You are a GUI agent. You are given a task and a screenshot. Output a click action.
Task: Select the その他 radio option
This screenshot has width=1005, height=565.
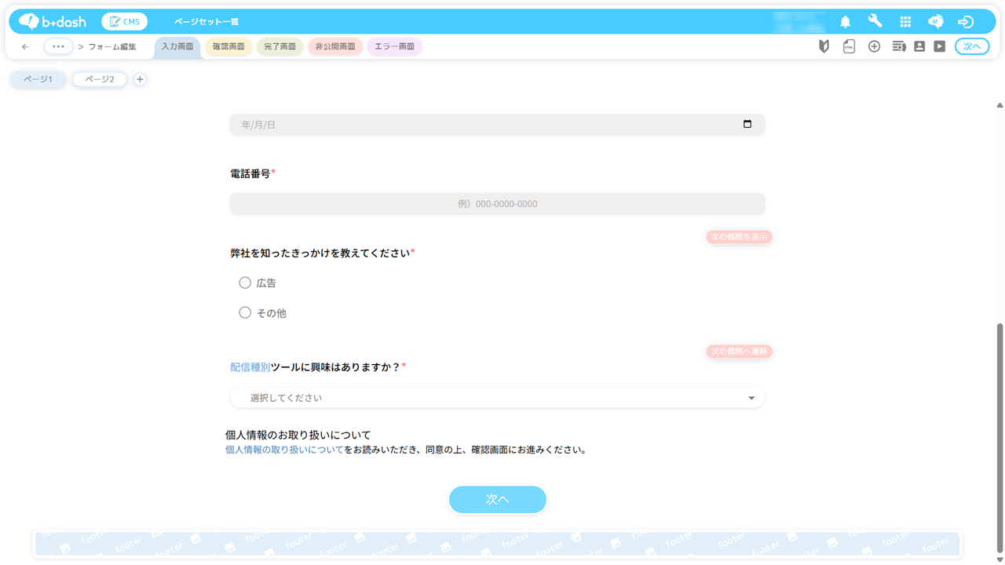point(245,313)
